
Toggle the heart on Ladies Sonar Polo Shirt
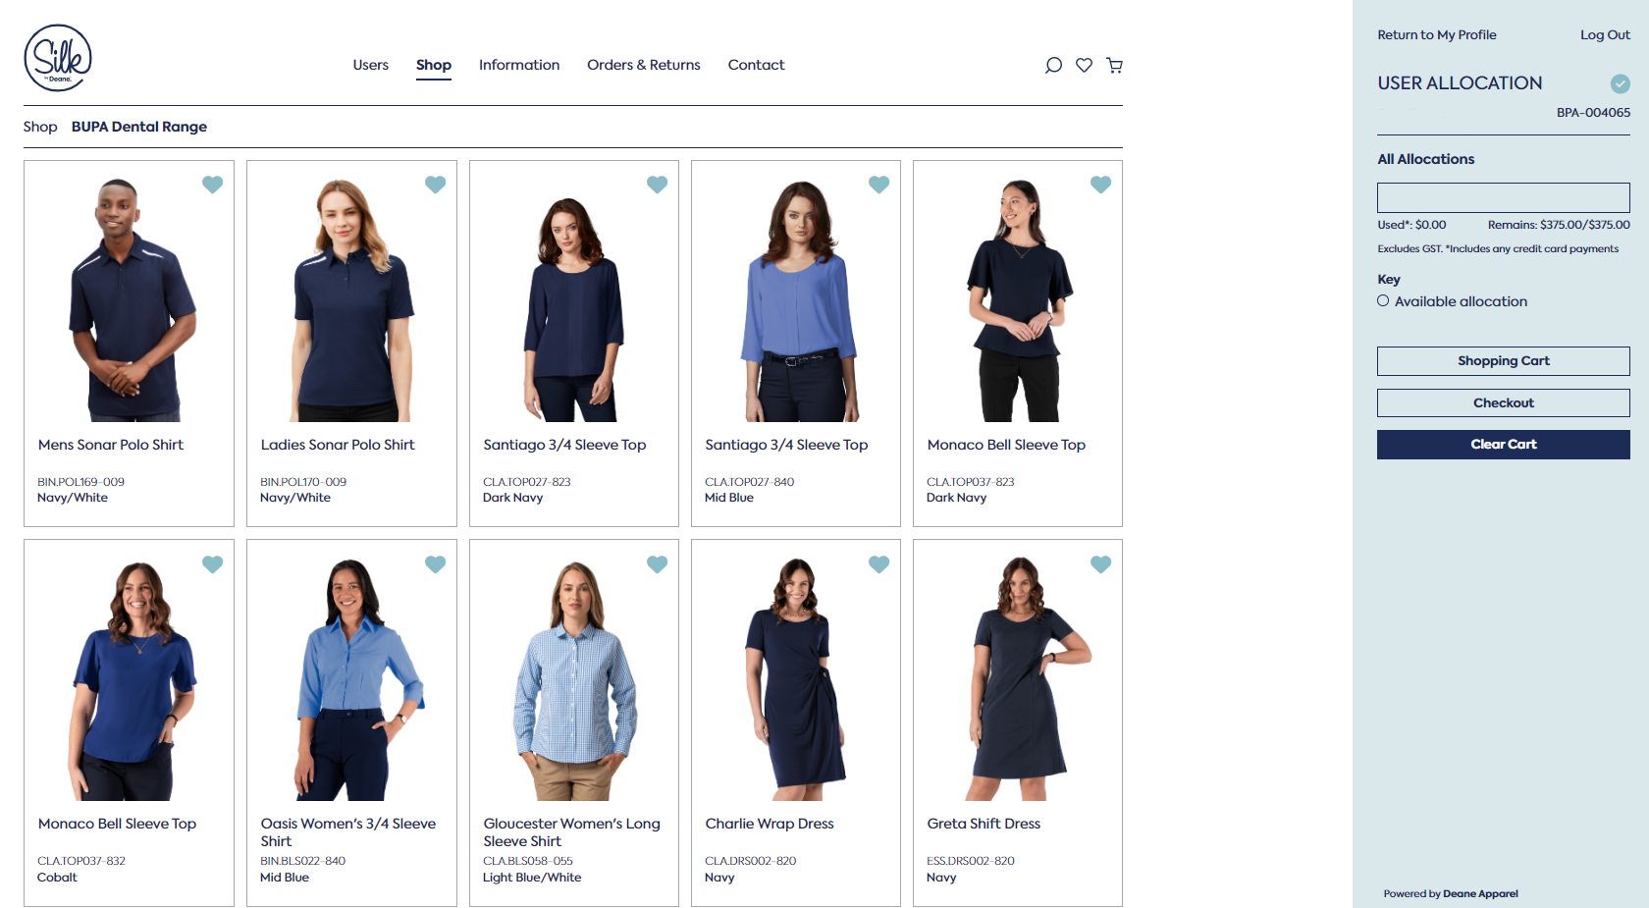435,184
